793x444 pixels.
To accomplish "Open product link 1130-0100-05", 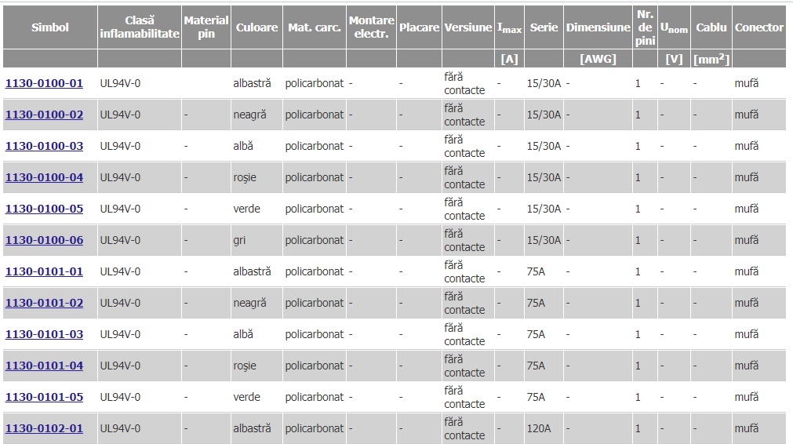I will (44, 209).
